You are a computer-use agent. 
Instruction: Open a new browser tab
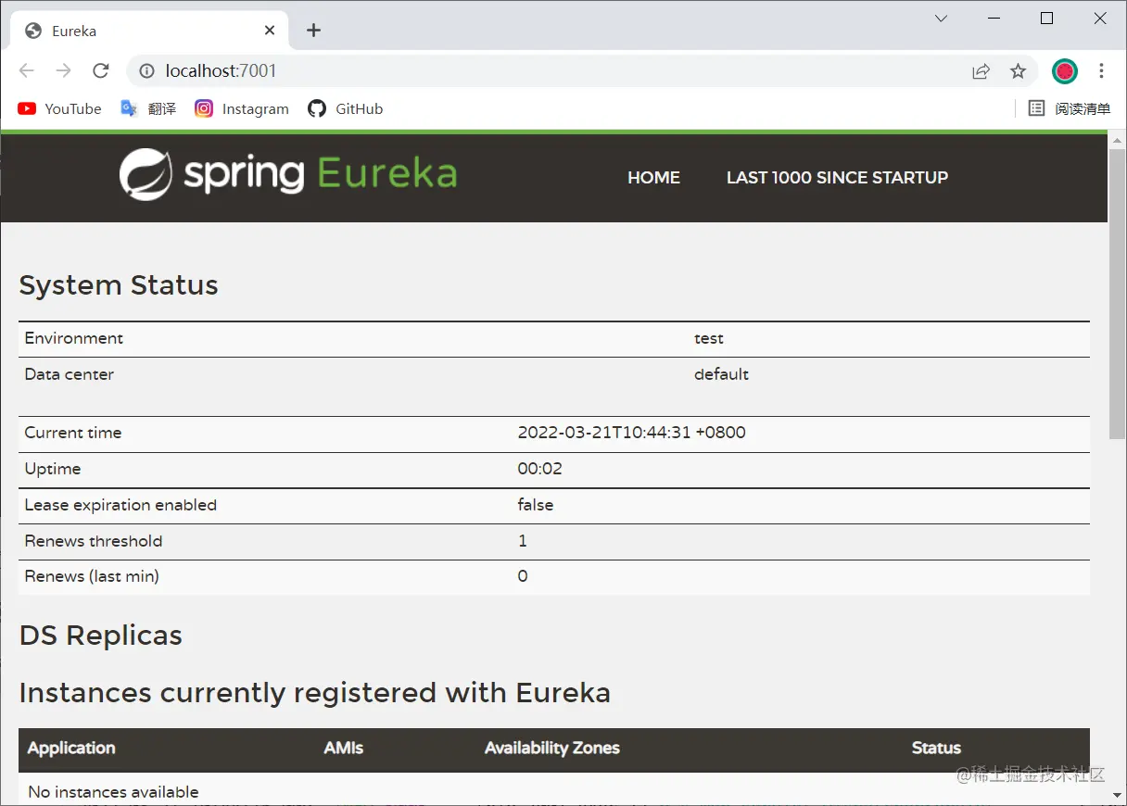tap(313, 31)
